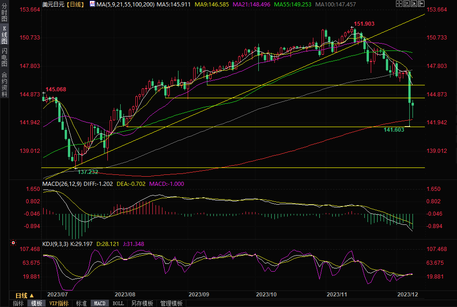Switch to the BOLL template
457x307 pixels.
pos(118,303)
